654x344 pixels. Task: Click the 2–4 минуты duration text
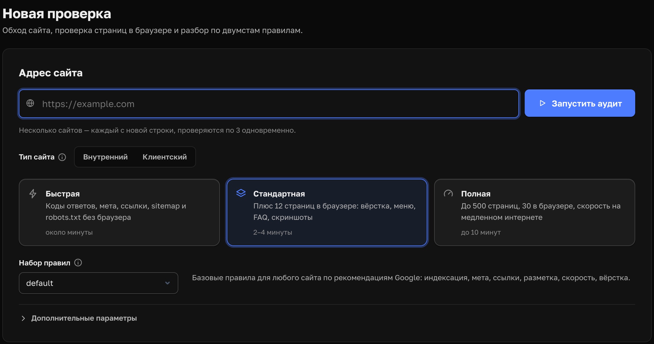pyautogui.click(x=273, y=232)
